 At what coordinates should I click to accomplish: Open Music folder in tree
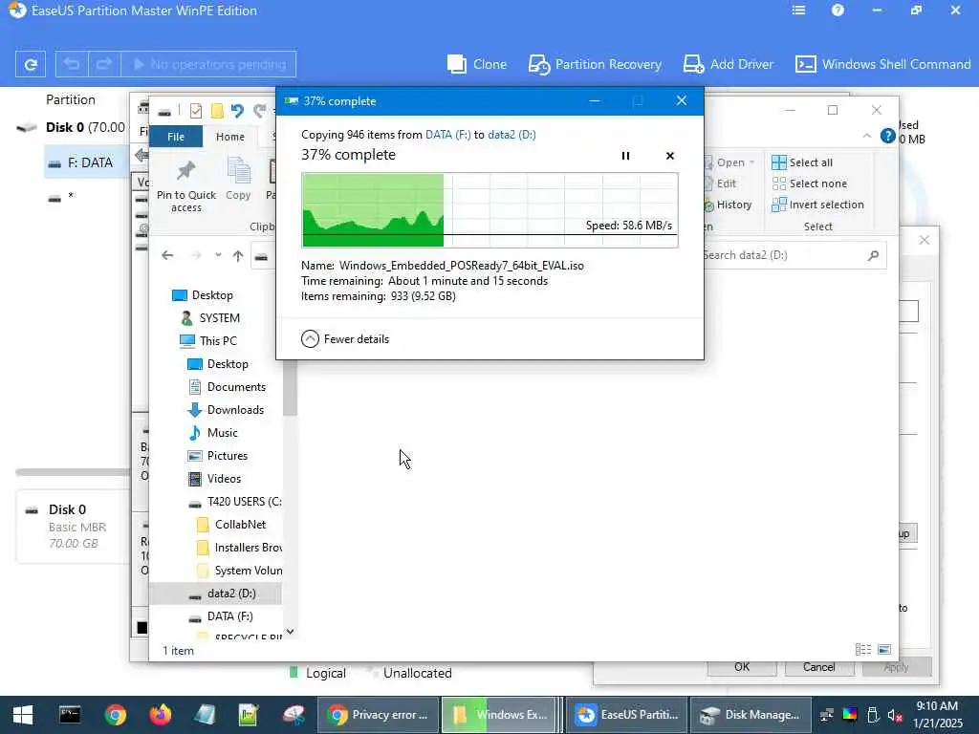click(212, 433)
